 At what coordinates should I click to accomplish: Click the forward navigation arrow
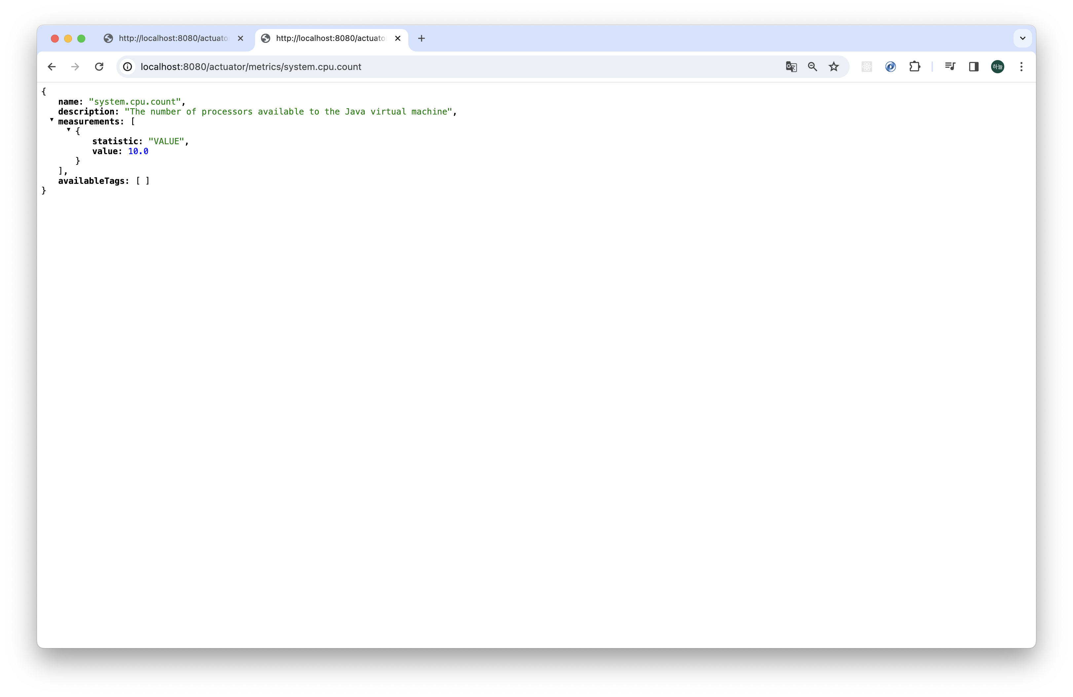coord(75,67)
